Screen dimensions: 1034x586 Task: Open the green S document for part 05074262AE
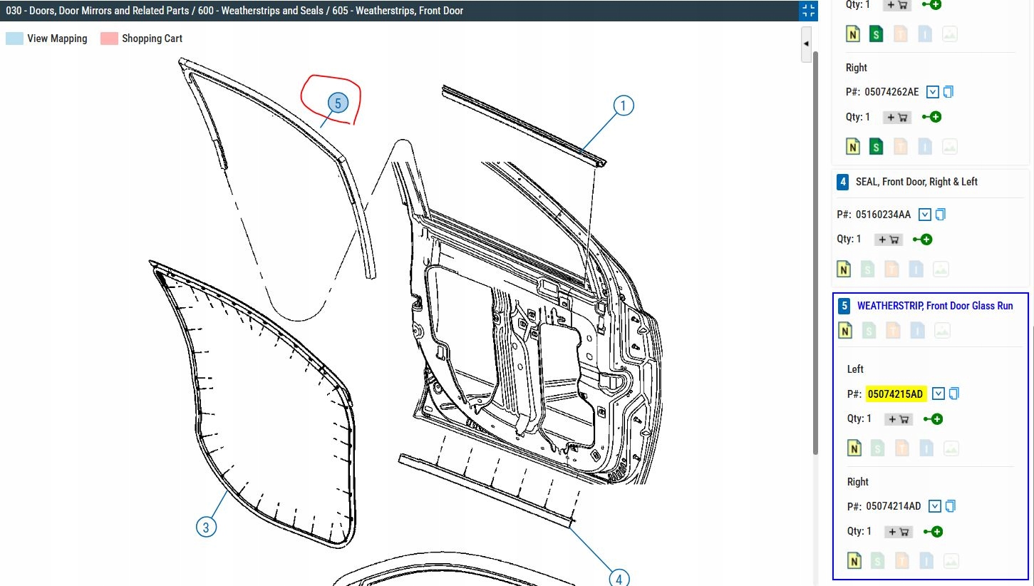coord(877,147)
